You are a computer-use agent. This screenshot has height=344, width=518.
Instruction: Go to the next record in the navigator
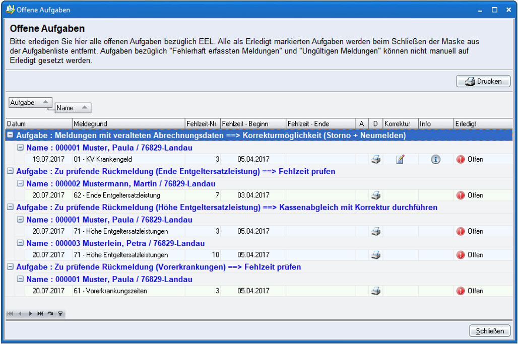pyautogui.click(x=30, y=314)
